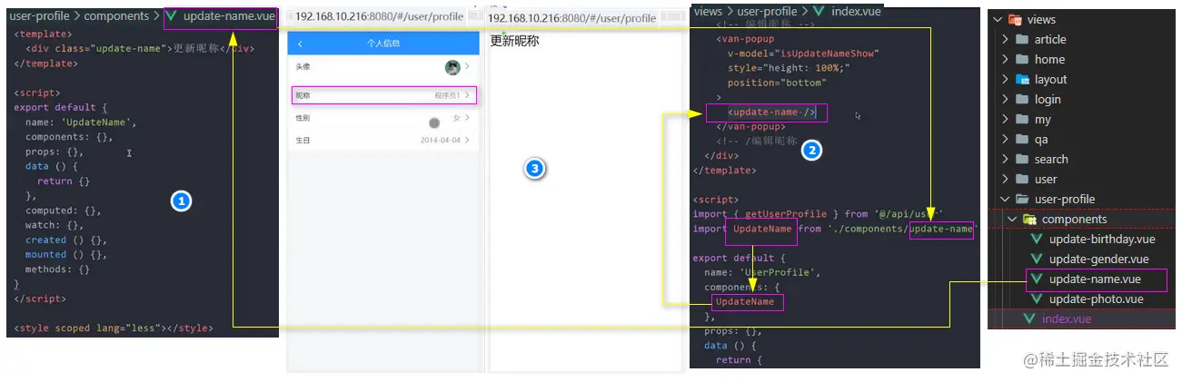
Task: Click the 'created () {},' line in the left editor
Action: pos(65,240)
